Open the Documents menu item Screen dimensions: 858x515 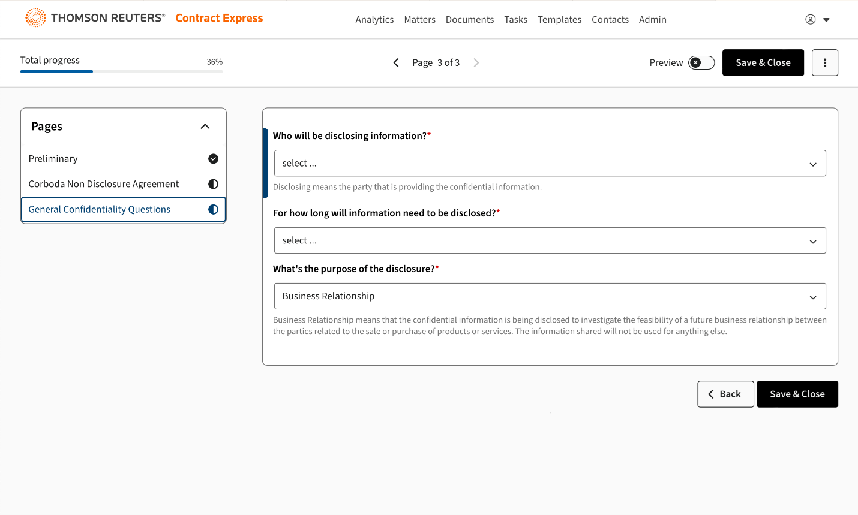point(469,19)
